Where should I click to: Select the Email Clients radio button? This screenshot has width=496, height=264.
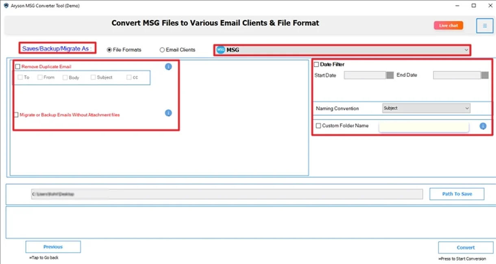(162, 50)
